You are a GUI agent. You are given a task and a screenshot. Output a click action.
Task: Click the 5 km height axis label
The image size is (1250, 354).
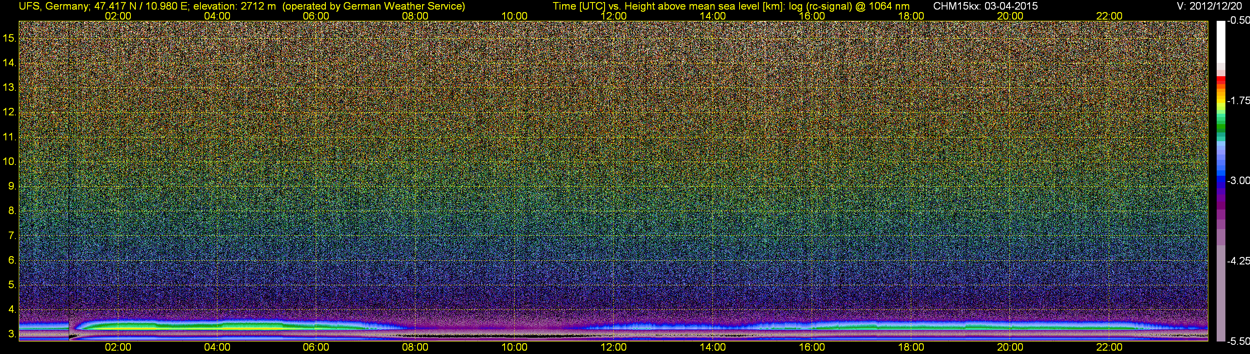click(x=12, y=285)
